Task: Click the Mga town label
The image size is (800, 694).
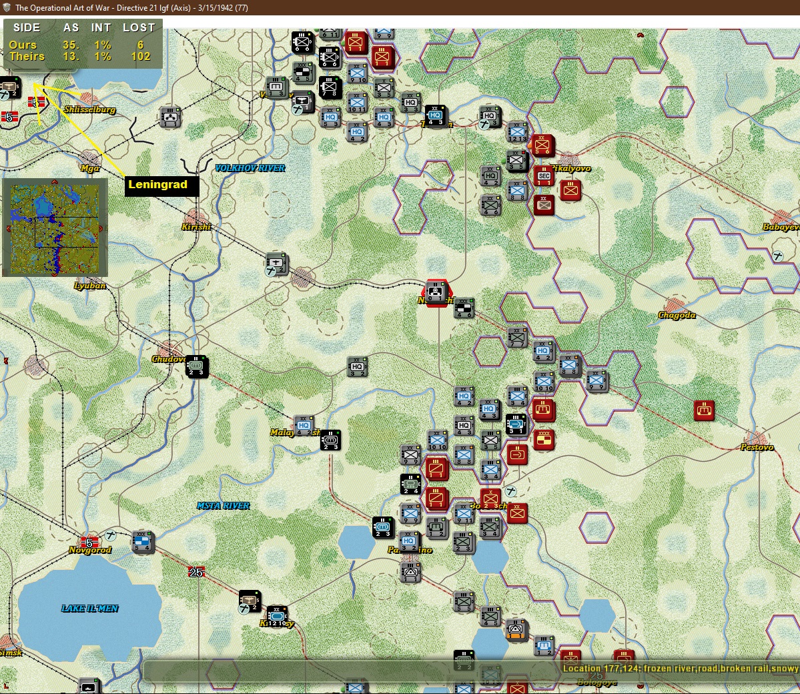Action: pos(90,168)
